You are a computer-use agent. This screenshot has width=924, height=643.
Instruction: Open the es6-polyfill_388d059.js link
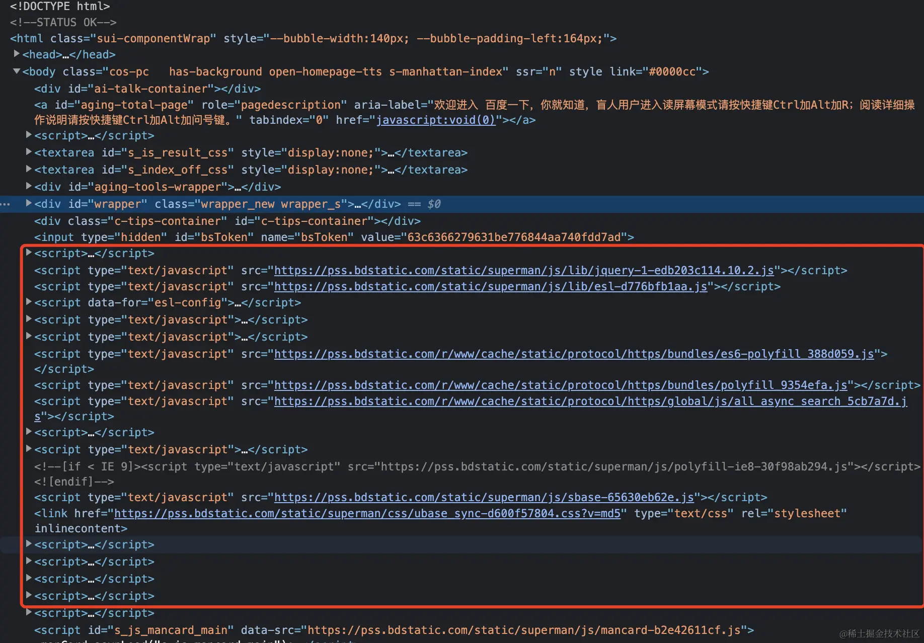pos(574,354)
